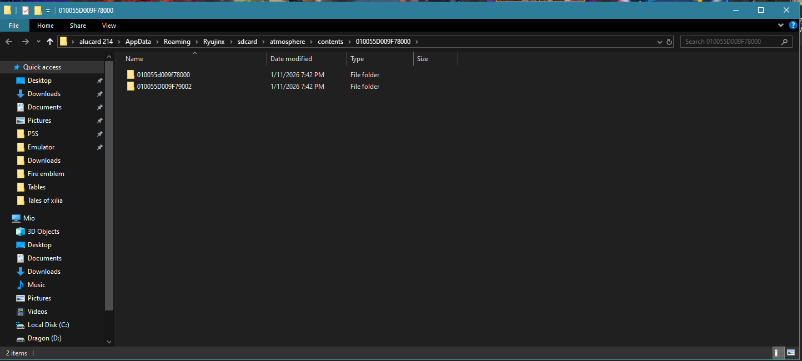Click the 3D Objects cube icon
The width and height of the screenshot is (802, 361).
(x=21, y=232)
